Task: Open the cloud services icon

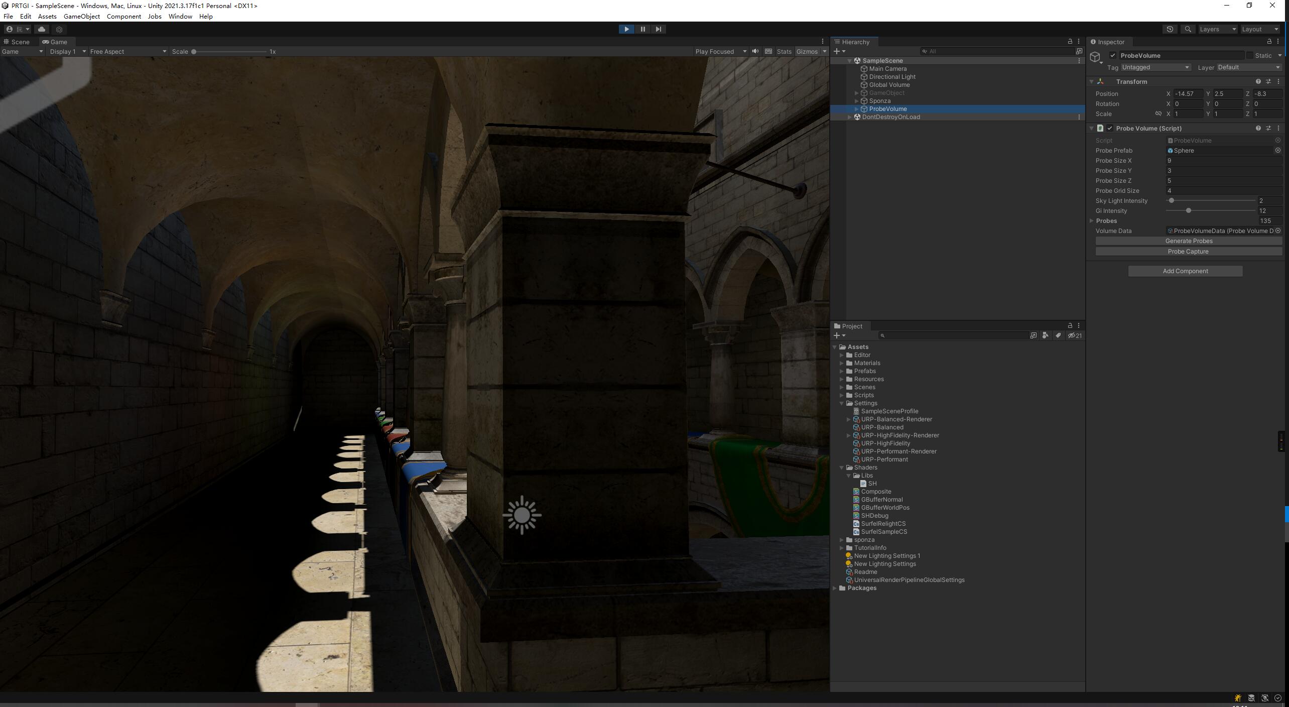Action: click(x=42, y=29)
